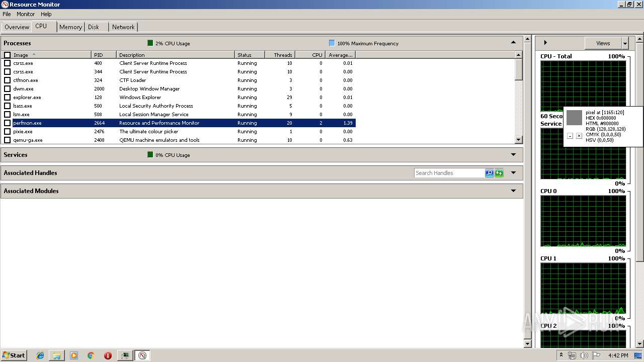Select the qemu-ga.exe process row
Image resolution: width=644 pixels, height=362 pixels.
coord(179,140)
